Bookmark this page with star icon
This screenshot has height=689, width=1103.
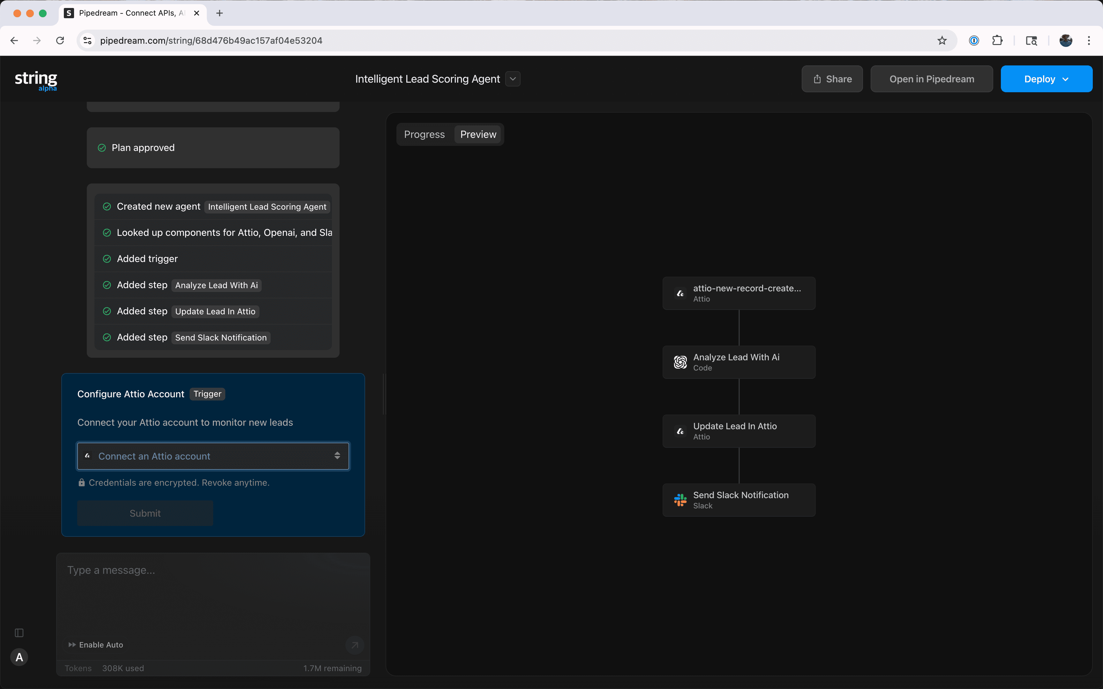click(x=942, y=41)
